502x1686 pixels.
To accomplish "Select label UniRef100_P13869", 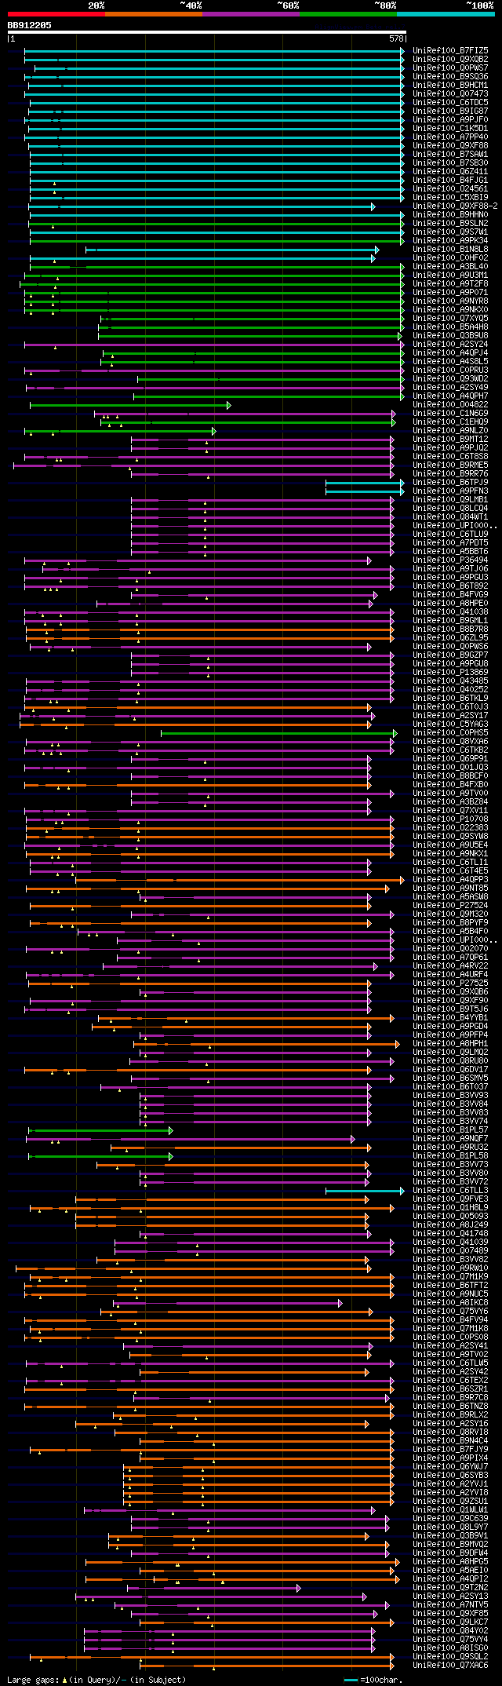I will [450, 672].
